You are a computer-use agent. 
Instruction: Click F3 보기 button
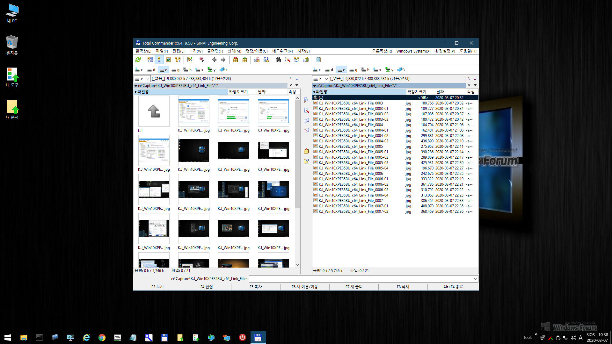click(157, 287)
